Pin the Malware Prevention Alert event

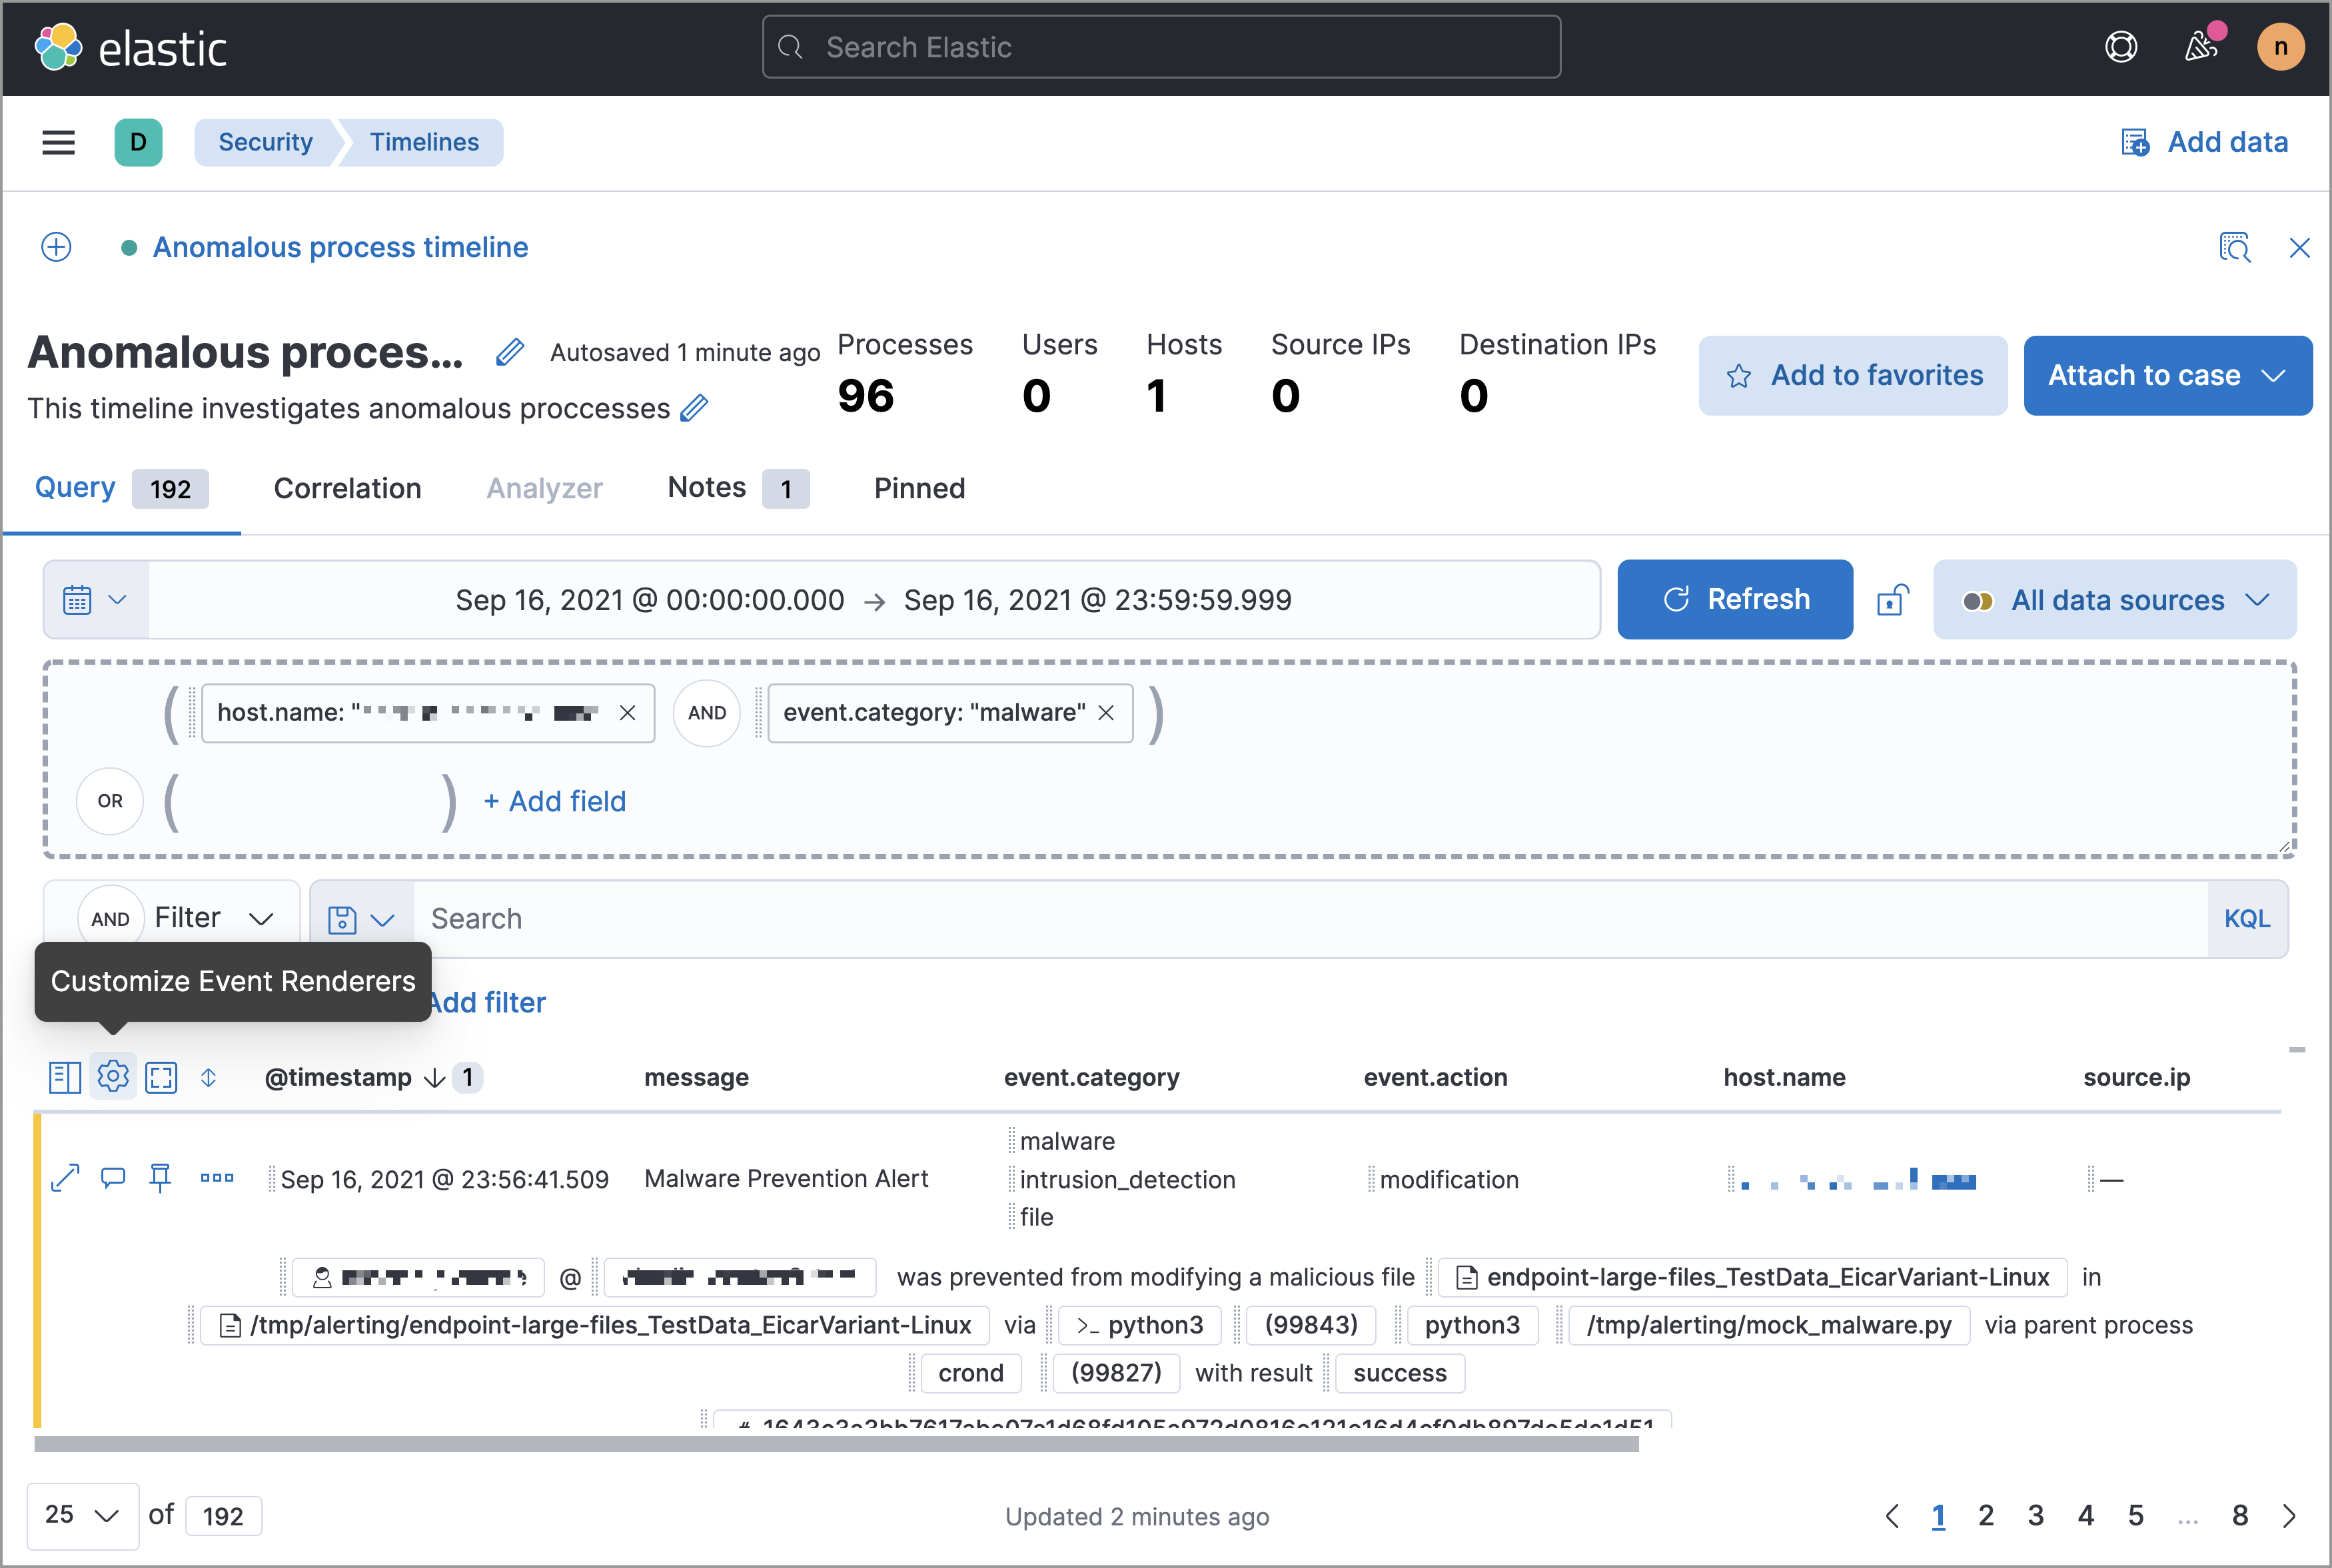[x=160, y=1178]
